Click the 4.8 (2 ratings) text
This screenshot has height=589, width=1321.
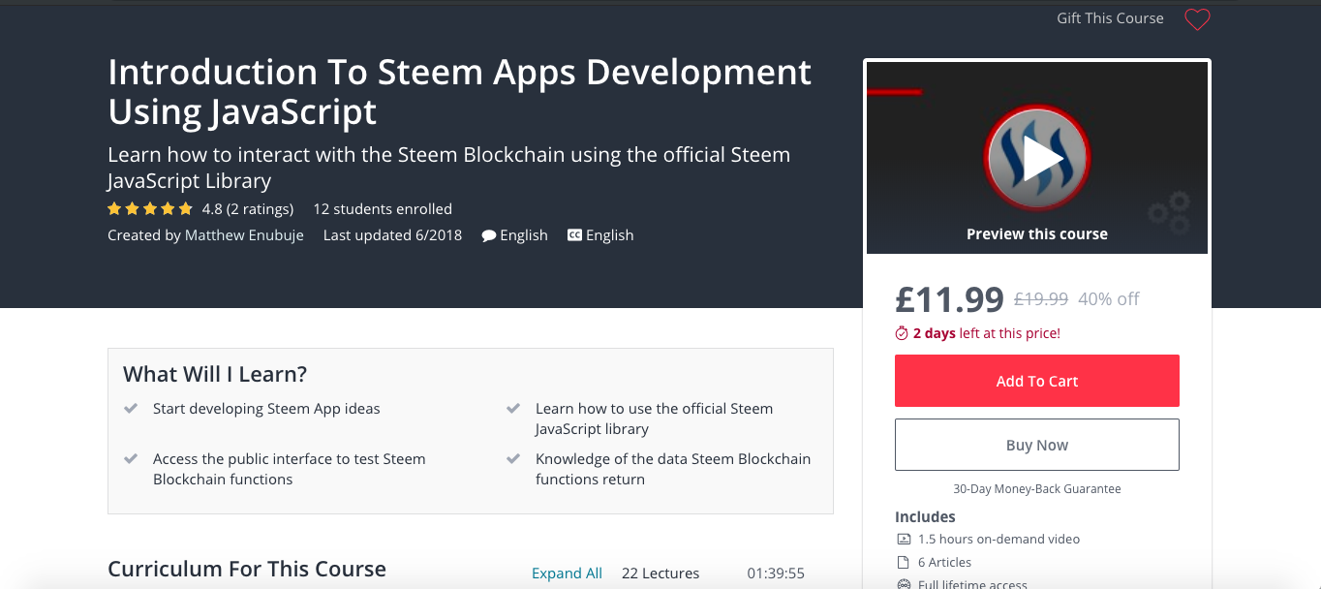tap(248, 209)
